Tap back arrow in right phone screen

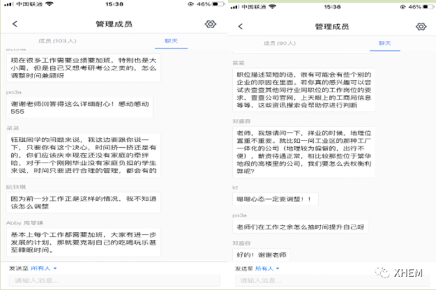click(241, 26)
